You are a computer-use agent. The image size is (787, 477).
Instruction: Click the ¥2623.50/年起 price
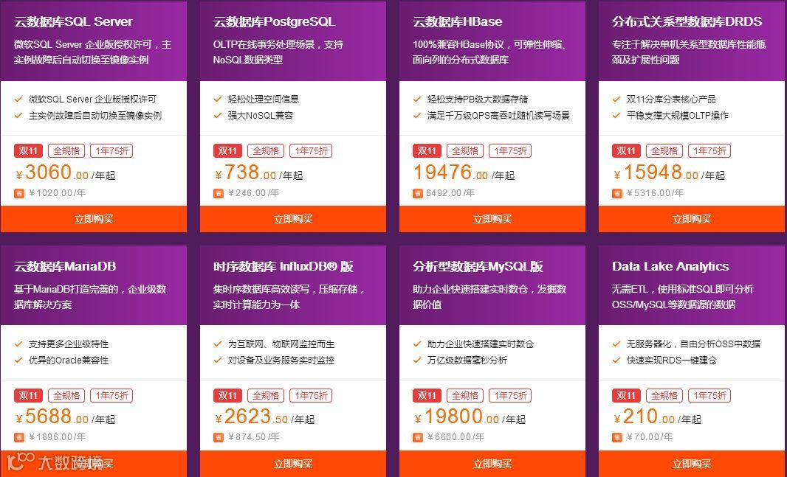264,417
